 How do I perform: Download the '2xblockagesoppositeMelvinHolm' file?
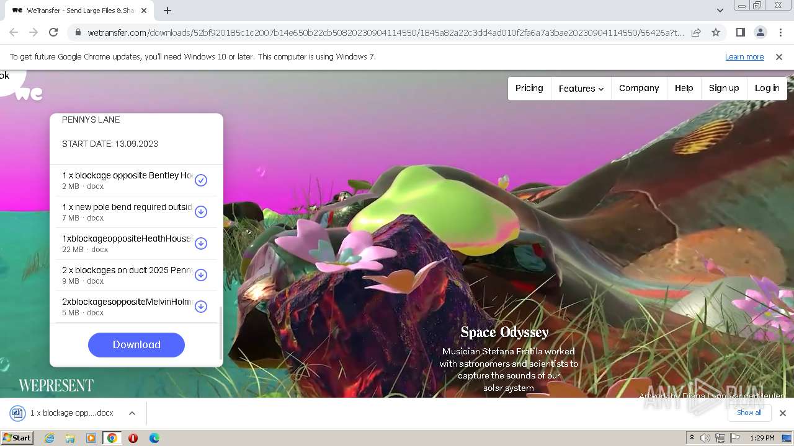coord(201,307)
